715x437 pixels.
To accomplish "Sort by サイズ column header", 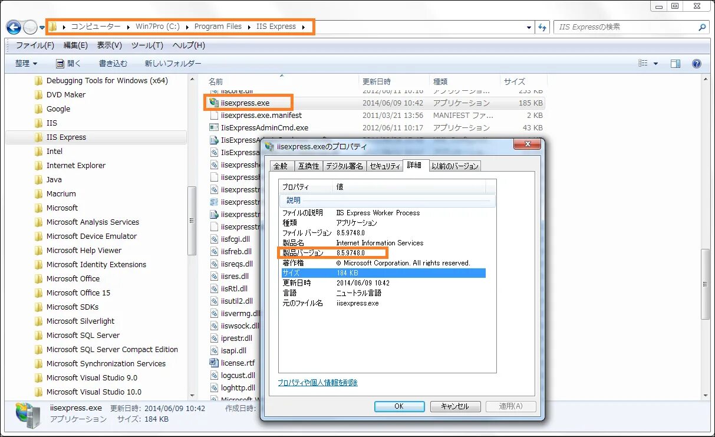I will coord(514,81).
